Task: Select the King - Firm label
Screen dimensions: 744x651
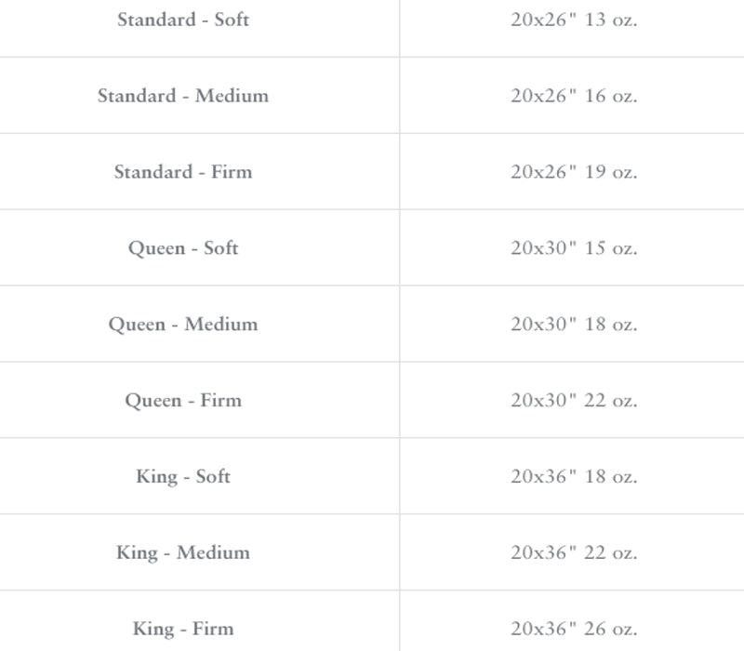Action: pyautogui.click(x=183, y=629)
